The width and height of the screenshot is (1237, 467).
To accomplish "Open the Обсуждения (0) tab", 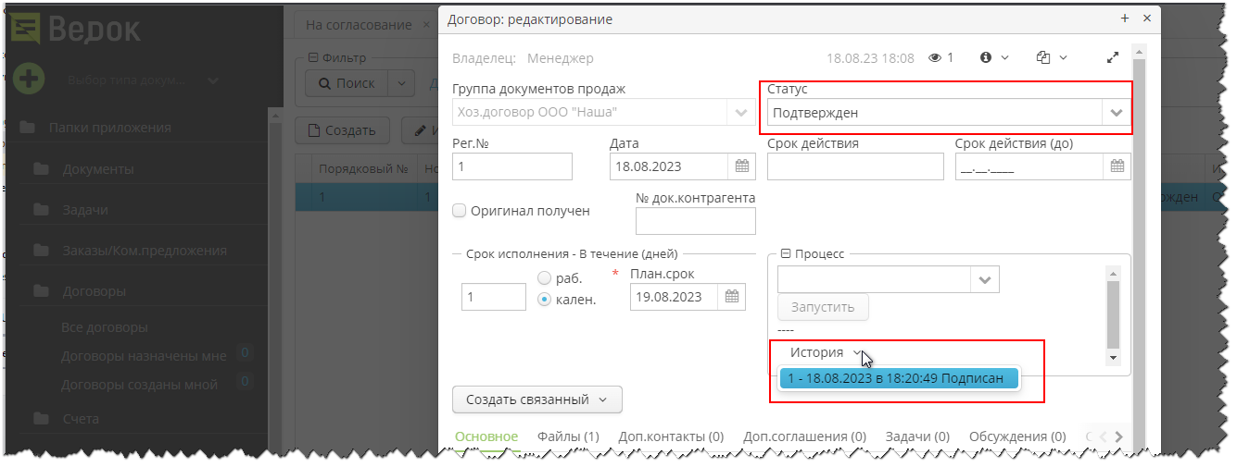I will coord(1017,436).
